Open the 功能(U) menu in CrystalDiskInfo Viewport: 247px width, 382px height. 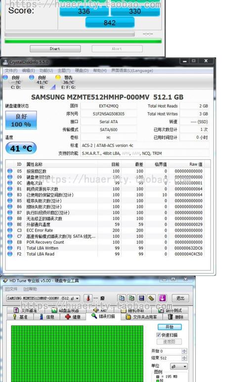tap(46, 71)
